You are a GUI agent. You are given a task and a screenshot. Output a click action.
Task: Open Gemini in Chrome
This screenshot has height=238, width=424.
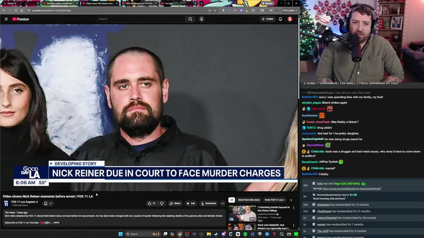[x=267, y=3]
